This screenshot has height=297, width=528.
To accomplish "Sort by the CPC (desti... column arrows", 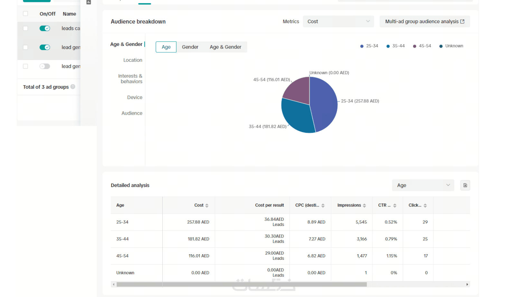I will click(x=323, y=205).
